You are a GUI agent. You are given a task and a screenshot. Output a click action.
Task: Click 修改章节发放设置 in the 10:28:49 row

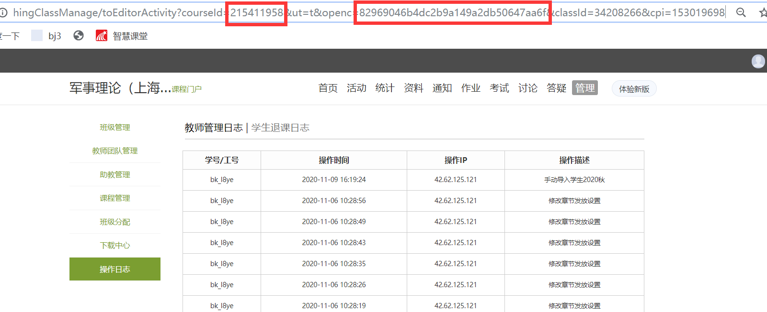[574, 222]
